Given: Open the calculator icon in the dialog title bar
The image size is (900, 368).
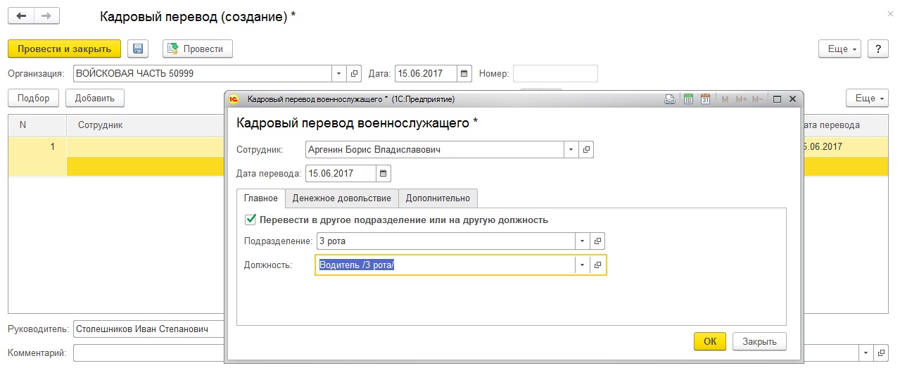Looking at the screenshot, I should coord(688,99).
